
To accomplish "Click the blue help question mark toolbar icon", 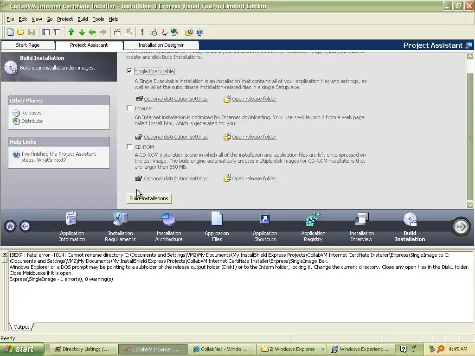I will [x=199, y=32].
